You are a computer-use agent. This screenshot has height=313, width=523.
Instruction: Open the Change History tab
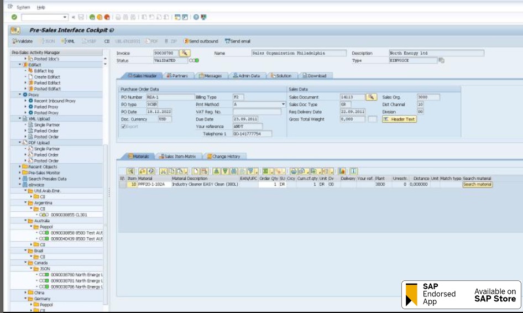point(226,156)
